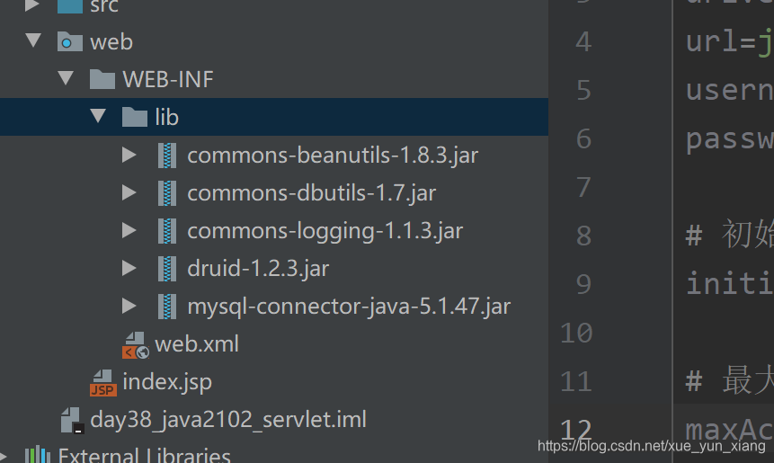Select commons-logging-1.1.3.jar file name
This screenshot has height=463, width=774.
325,231
